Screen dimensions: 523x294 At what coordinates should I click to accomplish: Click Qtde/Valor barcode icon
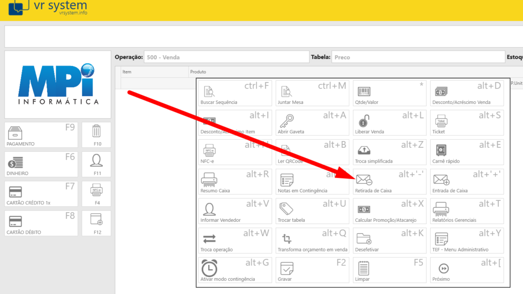[x=364, y=92]
